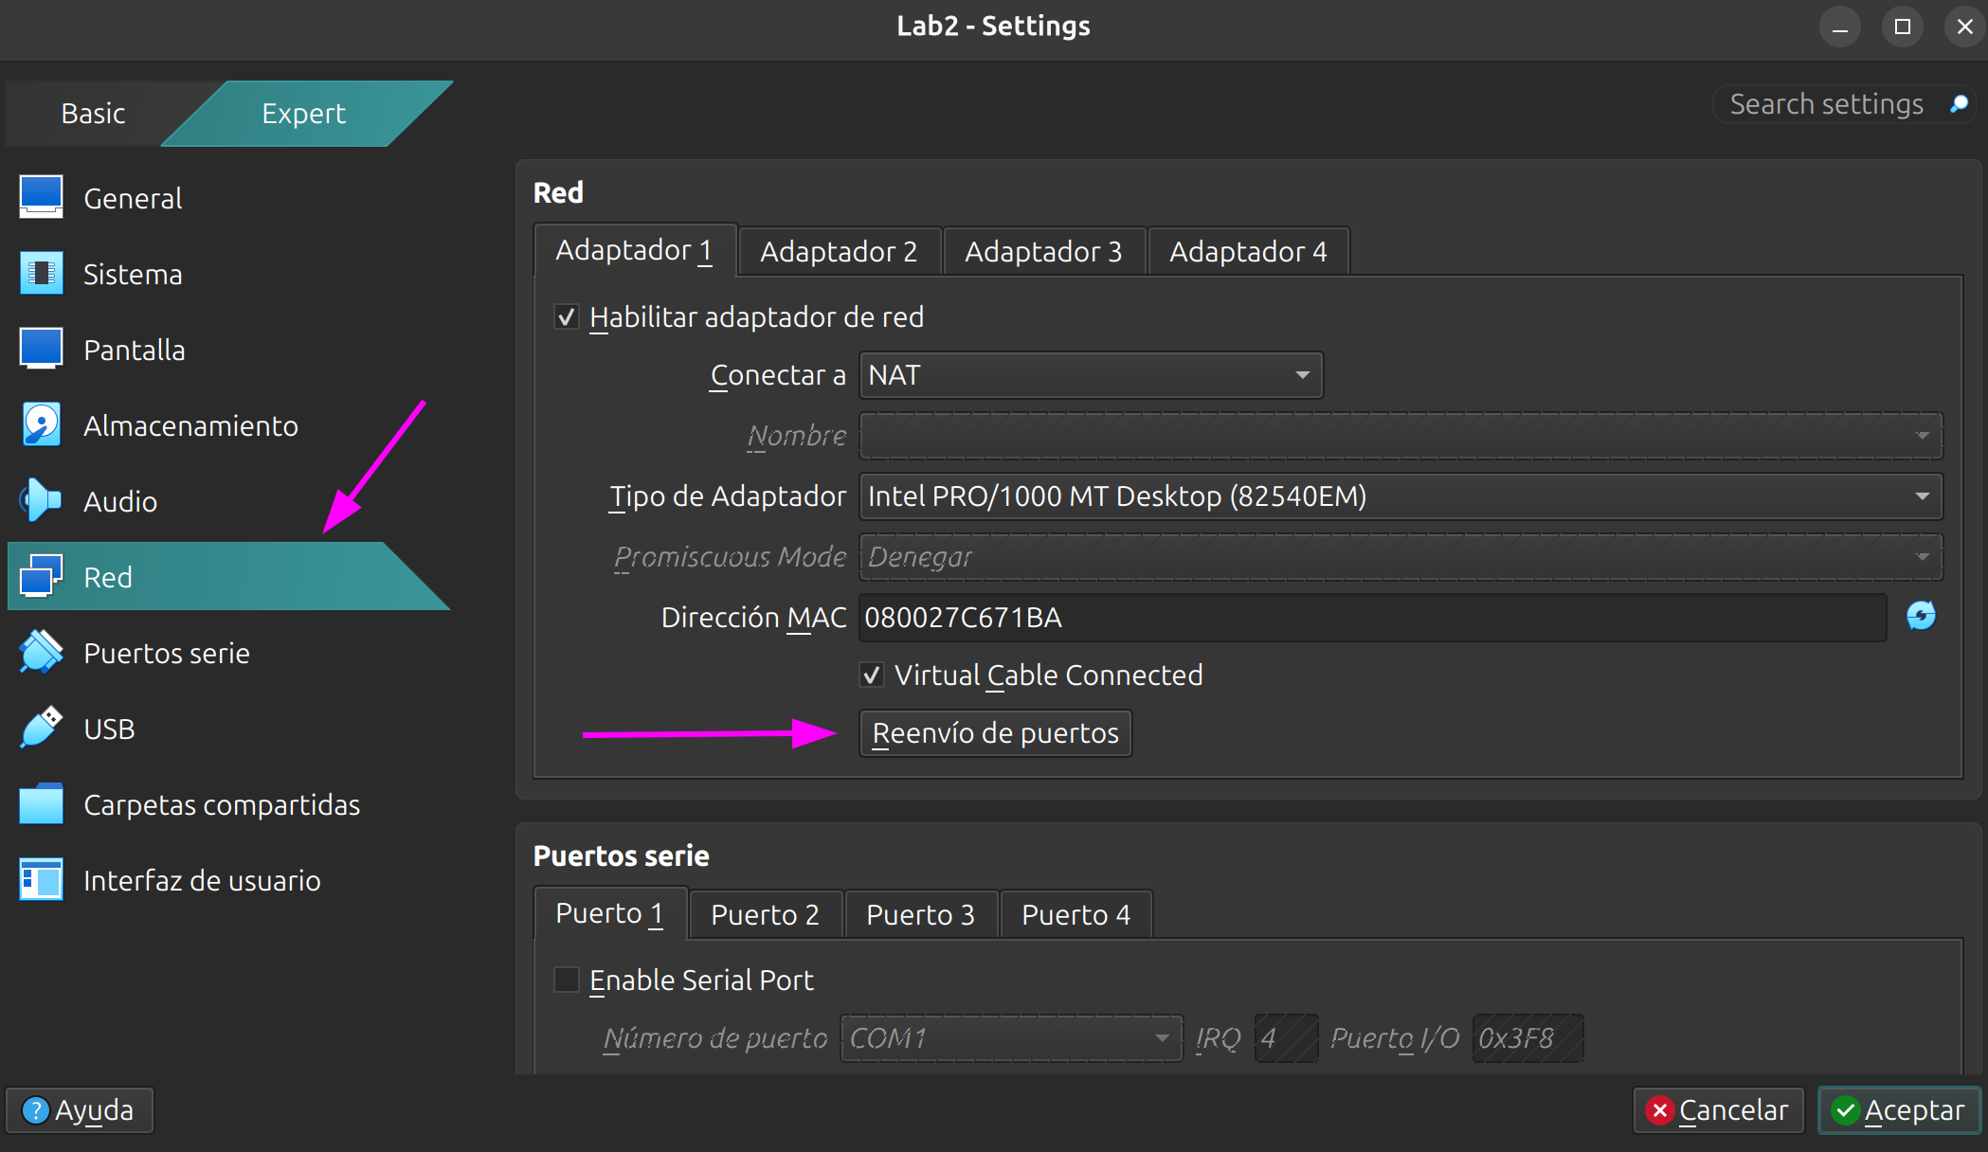Viewport: 1988px width, 1152px height.
Task: Switch to the Basic mode tab
Action: click(x=93, y=113)
